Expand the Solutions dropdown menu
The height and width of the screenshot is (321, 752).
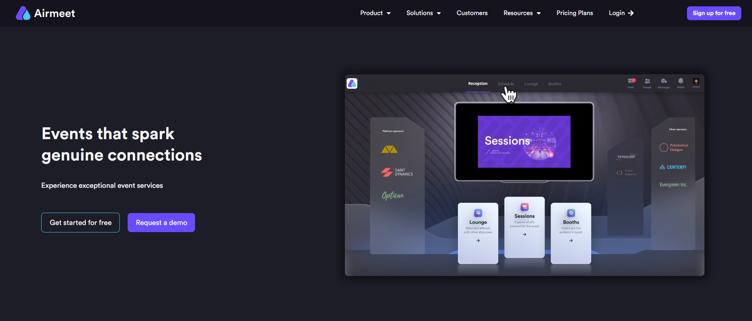(423, 13)
